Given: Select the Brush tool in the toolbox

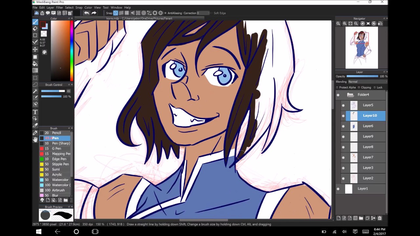Looking at the screenshot, I should pos(35,22).
